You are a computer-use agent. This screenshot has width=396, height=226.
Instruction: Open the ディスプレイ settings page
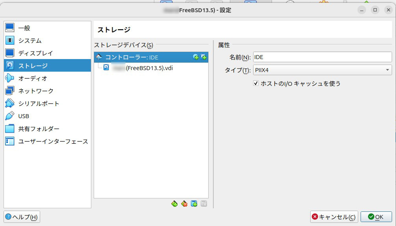click(x=47, y=53)
